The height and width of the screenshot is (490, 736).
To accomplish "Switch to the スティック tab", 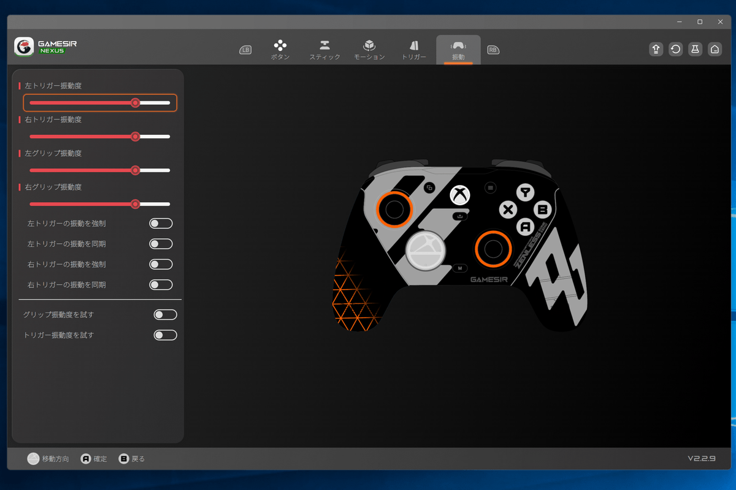I will point(324,50).
